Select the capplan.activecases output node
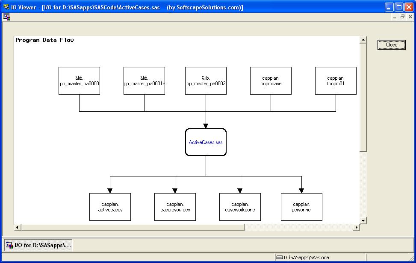Image resolution: width=416 pixels, height=263 pixels. [x=110, y=207]
